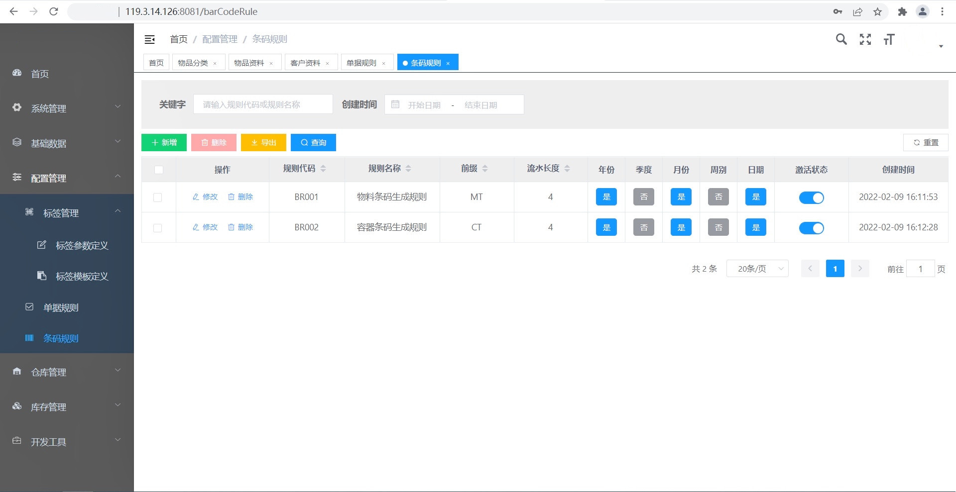This screenshot has height=492, width=956.
Task: Close the 条码规则 tab with its x
Action: [x=448, y=63]
